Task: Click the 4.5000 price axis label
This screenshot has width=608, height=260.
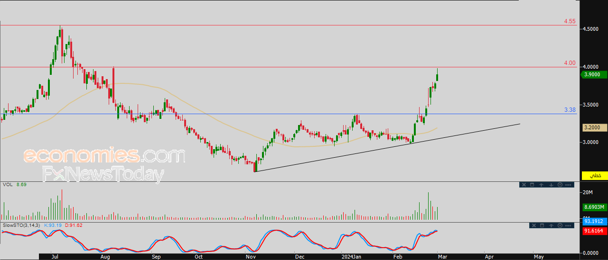Action: click(x=591, y=29)
